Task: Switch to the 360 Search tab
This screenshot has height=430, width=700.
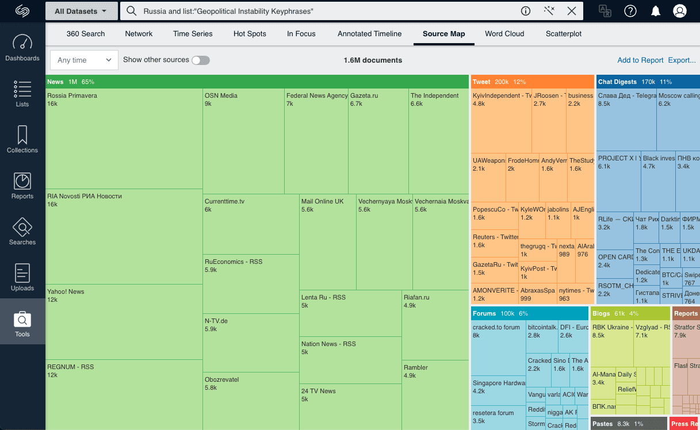Action: coord(86,34)
